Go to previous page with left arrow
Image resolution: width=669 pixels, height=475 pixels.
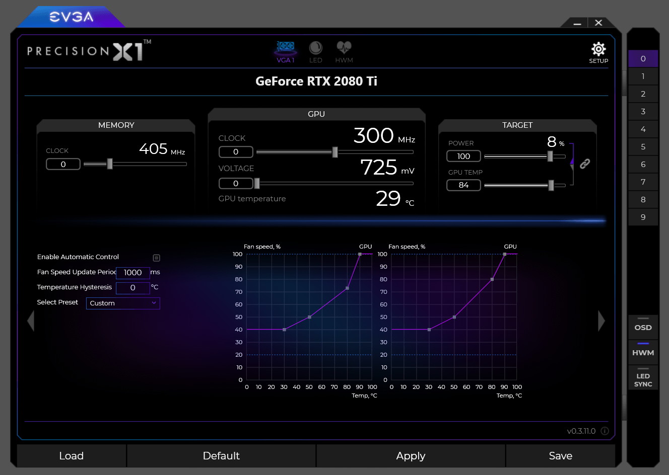(x=31, y=321)
